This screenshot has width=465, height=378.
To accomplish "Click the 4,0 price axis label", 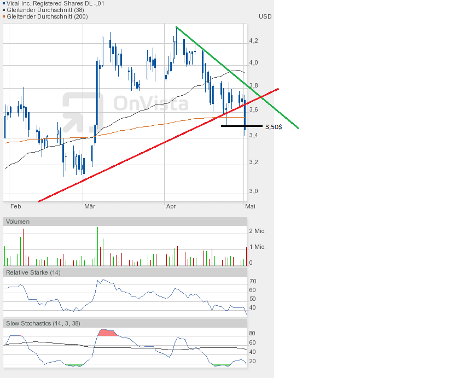I will pos(253,62).
